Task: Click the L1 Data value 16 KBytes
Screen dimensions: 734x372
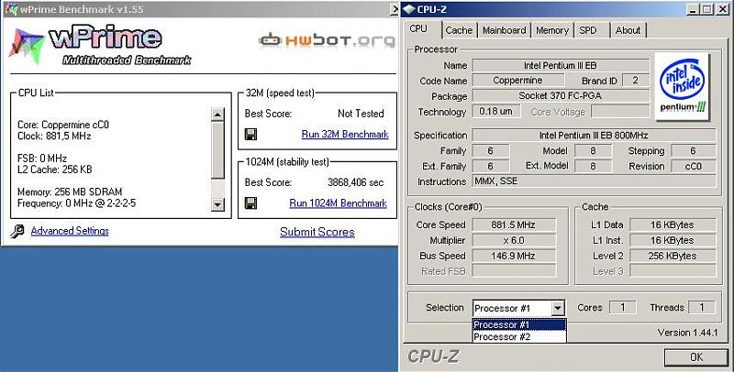Action: click(673, 224)
